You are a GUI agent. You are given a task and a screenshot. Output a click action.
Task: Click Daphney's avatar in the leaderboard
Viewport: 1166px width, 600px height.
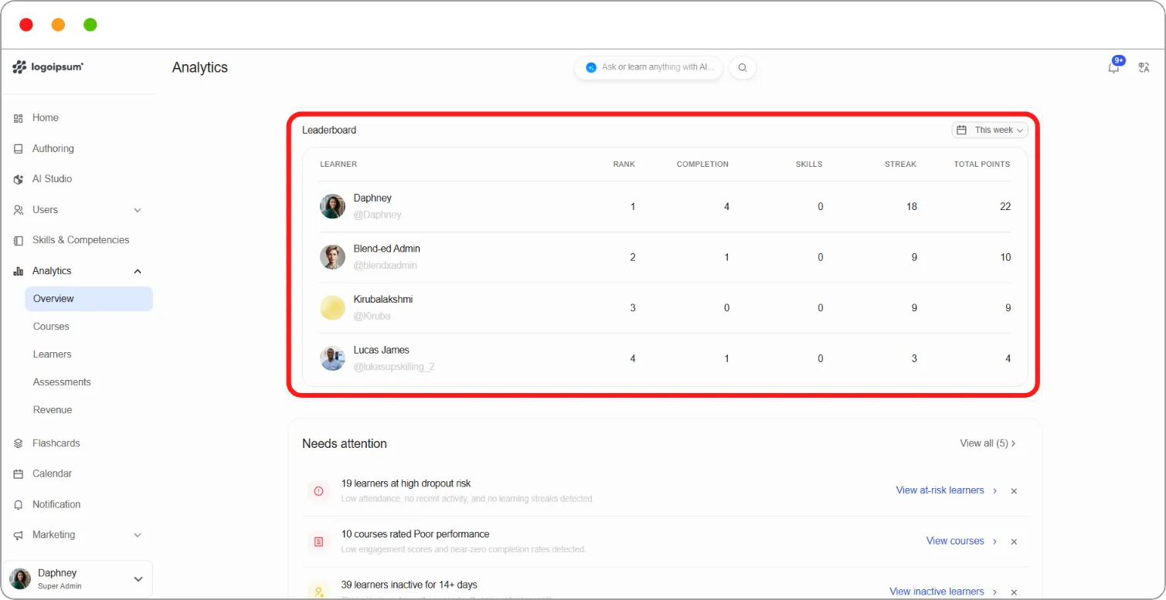click(332, 206)
